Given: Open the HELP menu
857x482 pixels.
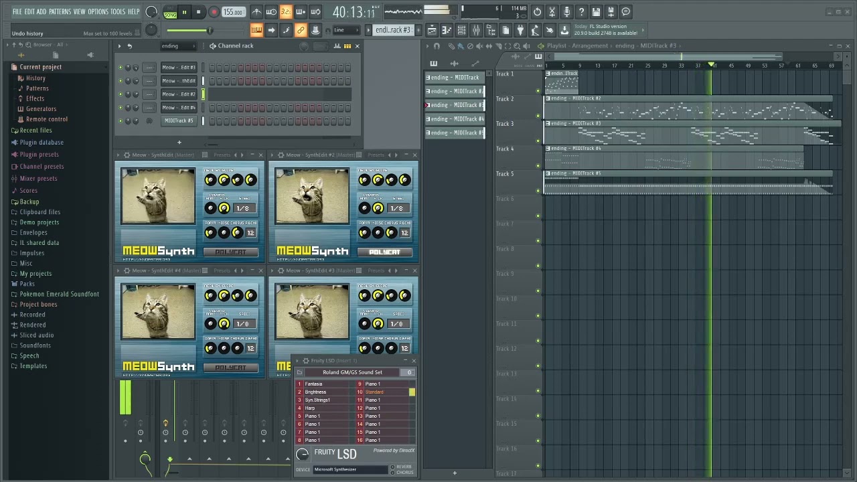Looking at the screenshot, I should tap(133, 11).
